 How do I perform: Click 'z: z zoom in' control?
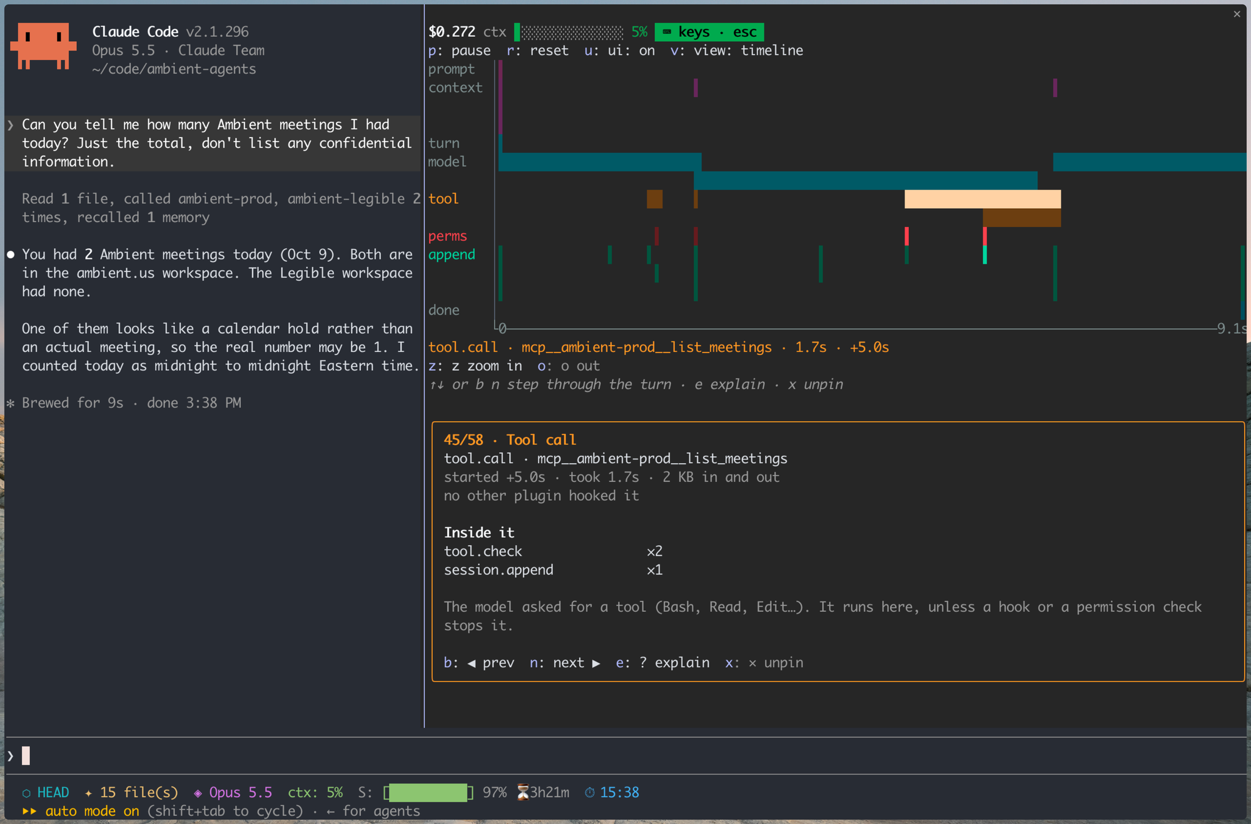pos(475,366)
